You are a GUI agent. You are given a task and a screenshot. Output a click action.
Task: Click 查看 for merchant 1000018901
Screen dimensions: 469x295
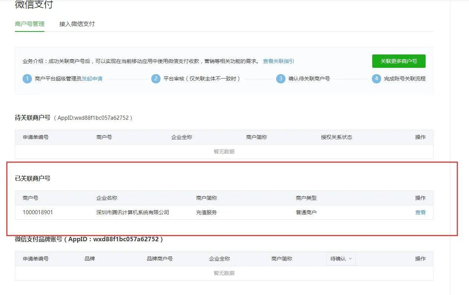point(420,212)
